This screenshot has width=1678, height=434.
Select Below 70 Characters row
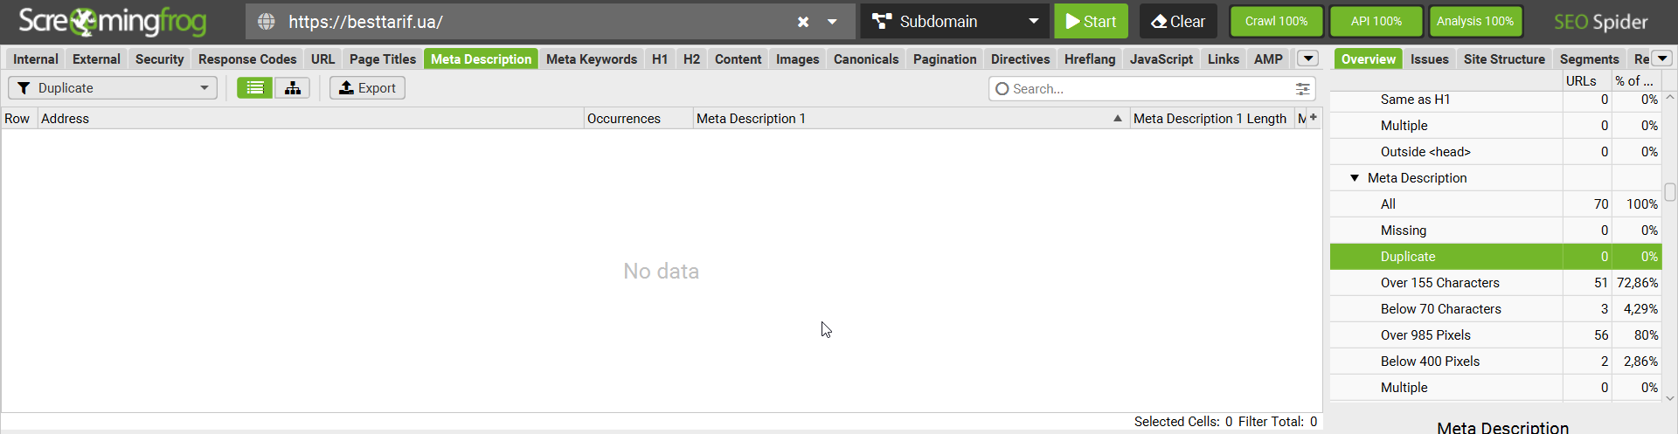point(1494,309)
